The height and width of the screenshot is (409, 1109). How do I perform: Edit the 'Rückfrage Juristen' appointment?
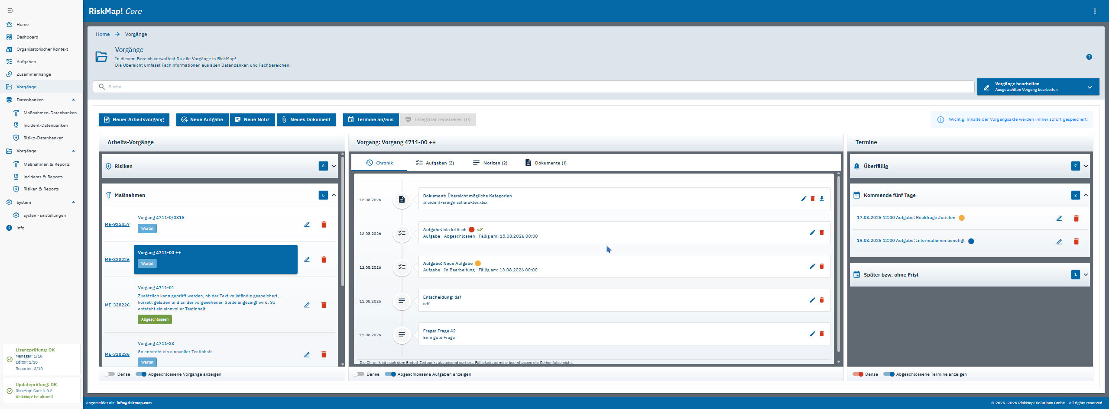tap(1059, 219)
